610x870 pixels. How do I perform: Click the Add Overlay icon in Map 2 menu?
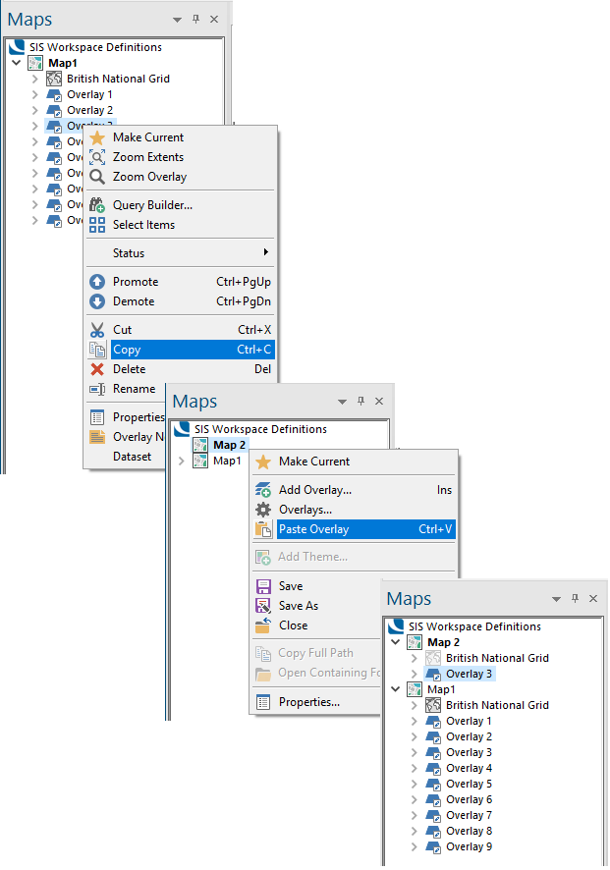click(x=262, y=490)
